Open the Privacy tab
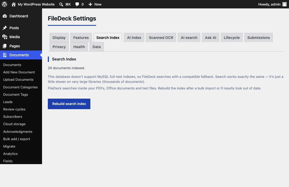Image resolution: width=289 pixels, height=187 pixels. [x=59, y=47]
